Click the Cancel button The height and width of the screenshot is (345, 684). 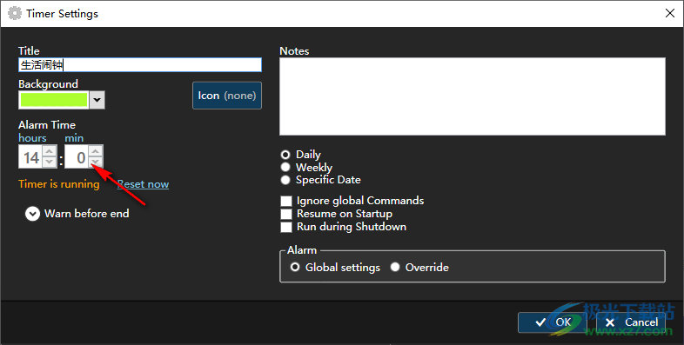631,322
